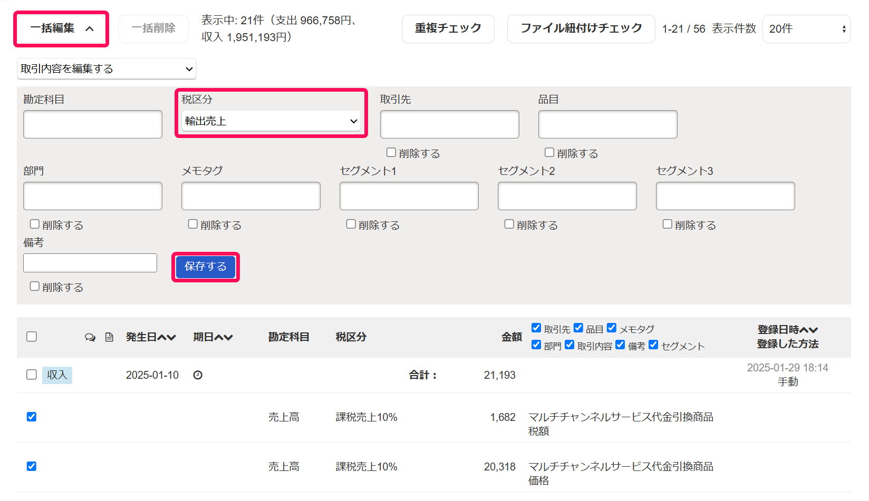Check 削除する under セグメント3
The image size is (869, 501).
[668, 224]
